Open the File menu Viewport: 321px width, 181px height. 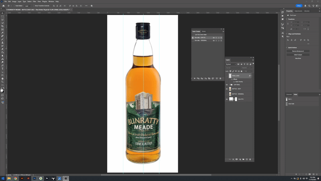coord(6,2)
